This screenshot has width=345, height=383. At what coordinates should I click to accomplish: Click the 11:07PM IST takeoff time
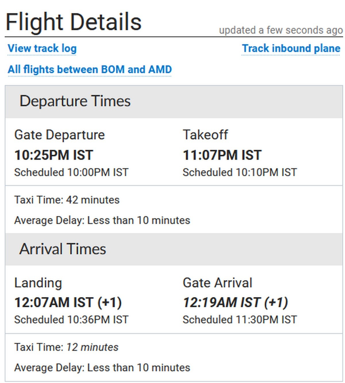click(x=222, y=155)
